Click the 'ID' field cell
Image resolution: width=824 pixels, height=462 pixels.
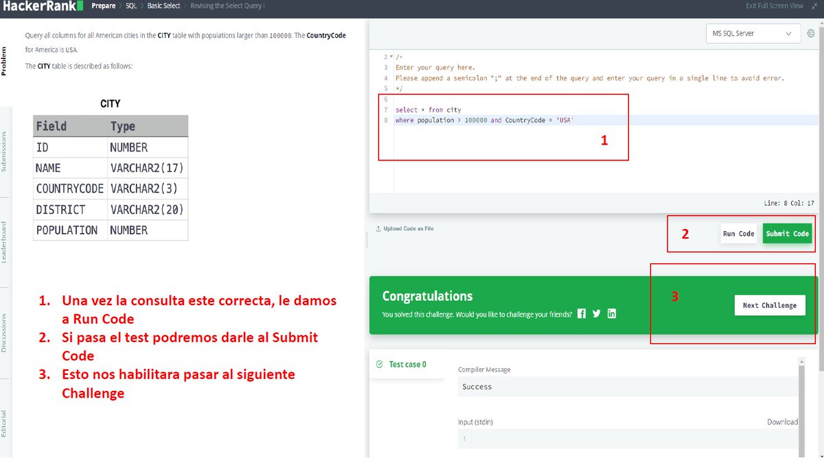pyautogui.click(x=71, y=147)
